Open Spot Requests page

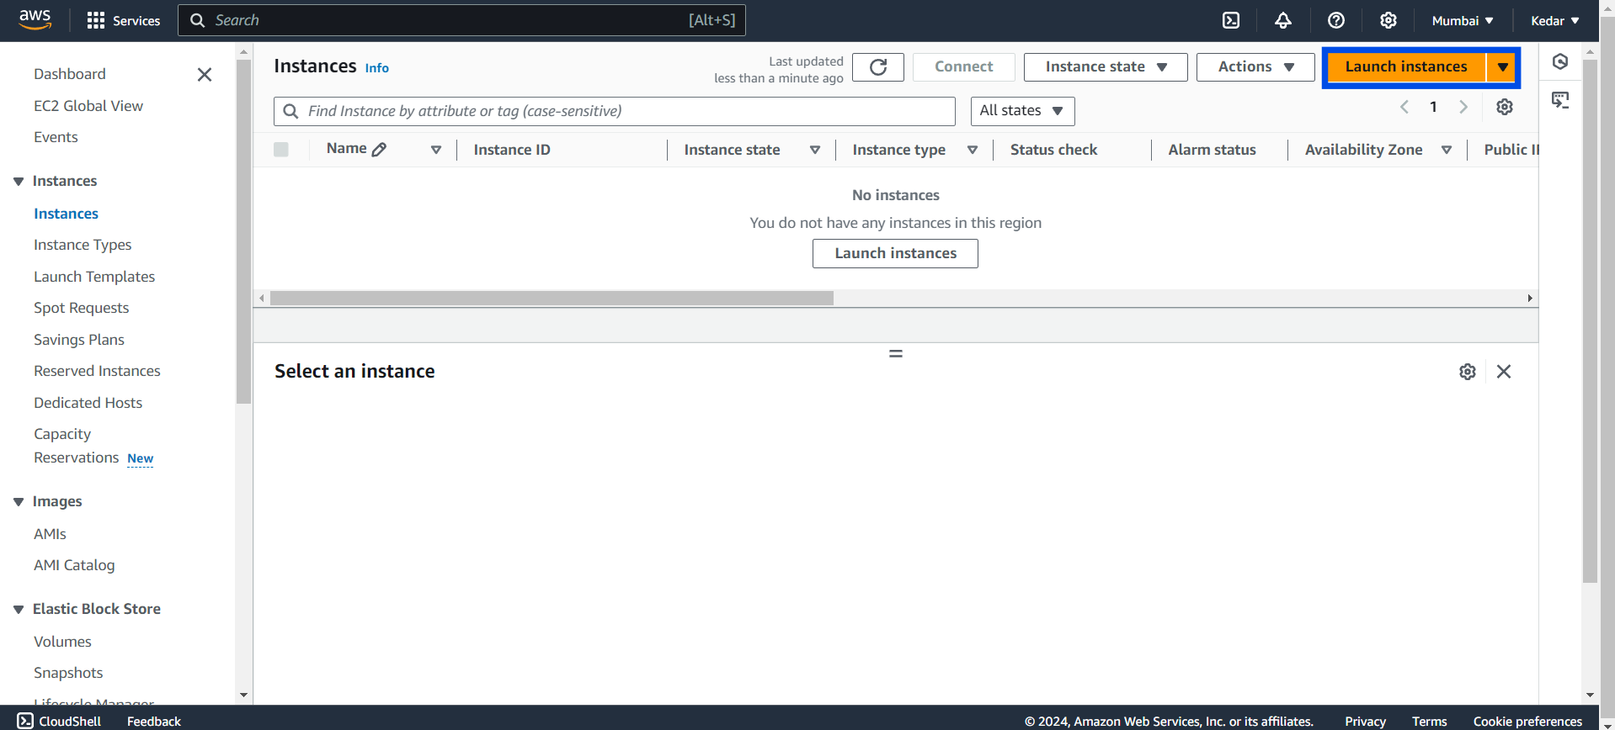coord(82,308)
